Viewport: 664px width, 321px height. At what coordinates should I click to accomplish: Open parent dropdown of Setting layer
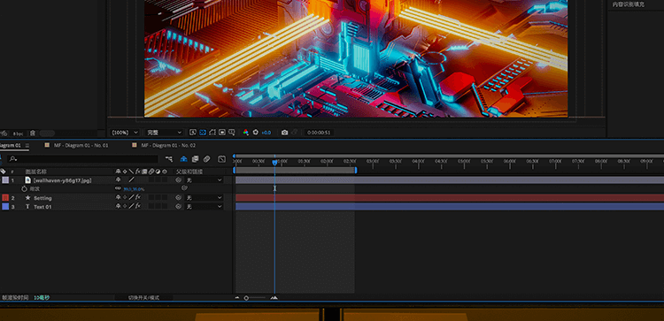pyautogui.click(x=205, y=198)
